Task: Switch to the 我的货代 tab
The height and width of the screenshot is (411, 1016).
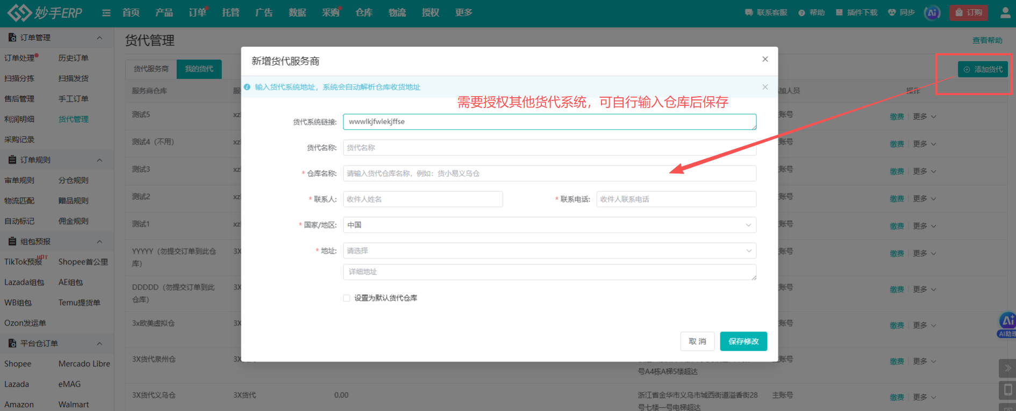Action: pyautogui.click(x=199, y=69)
